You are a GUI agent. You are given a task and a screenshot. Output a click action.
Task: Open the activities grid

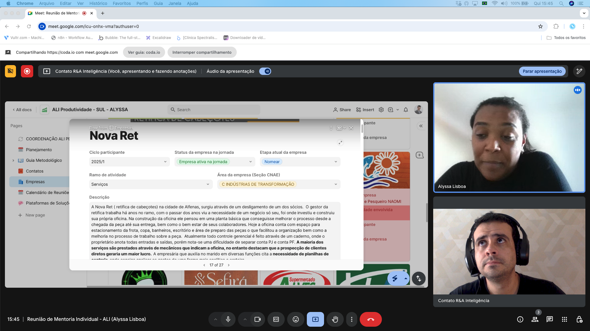click(x=564, y=319)
